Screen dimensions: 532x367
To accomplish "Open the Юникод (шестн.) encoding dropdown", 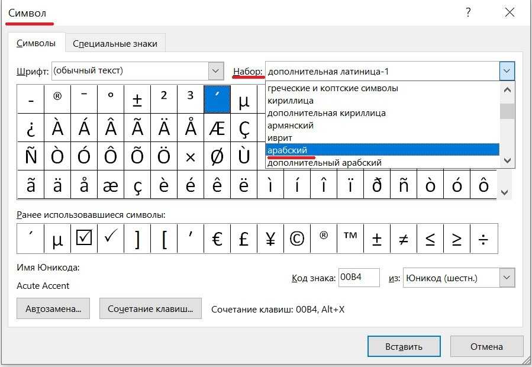I will (507, 277).
